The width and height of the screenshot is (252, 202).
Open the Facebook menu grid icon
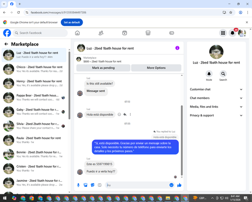coord(223,33)
